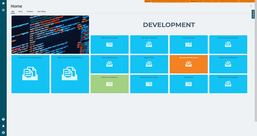The height and width of the screenshot is (136, 257).
Task: Click the 'Data Directives Maintenance' tile label
Action: (x=30, y=58)
